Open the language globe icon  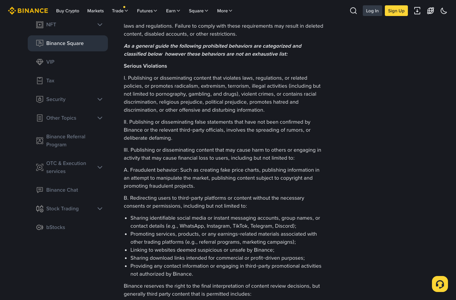431,11
